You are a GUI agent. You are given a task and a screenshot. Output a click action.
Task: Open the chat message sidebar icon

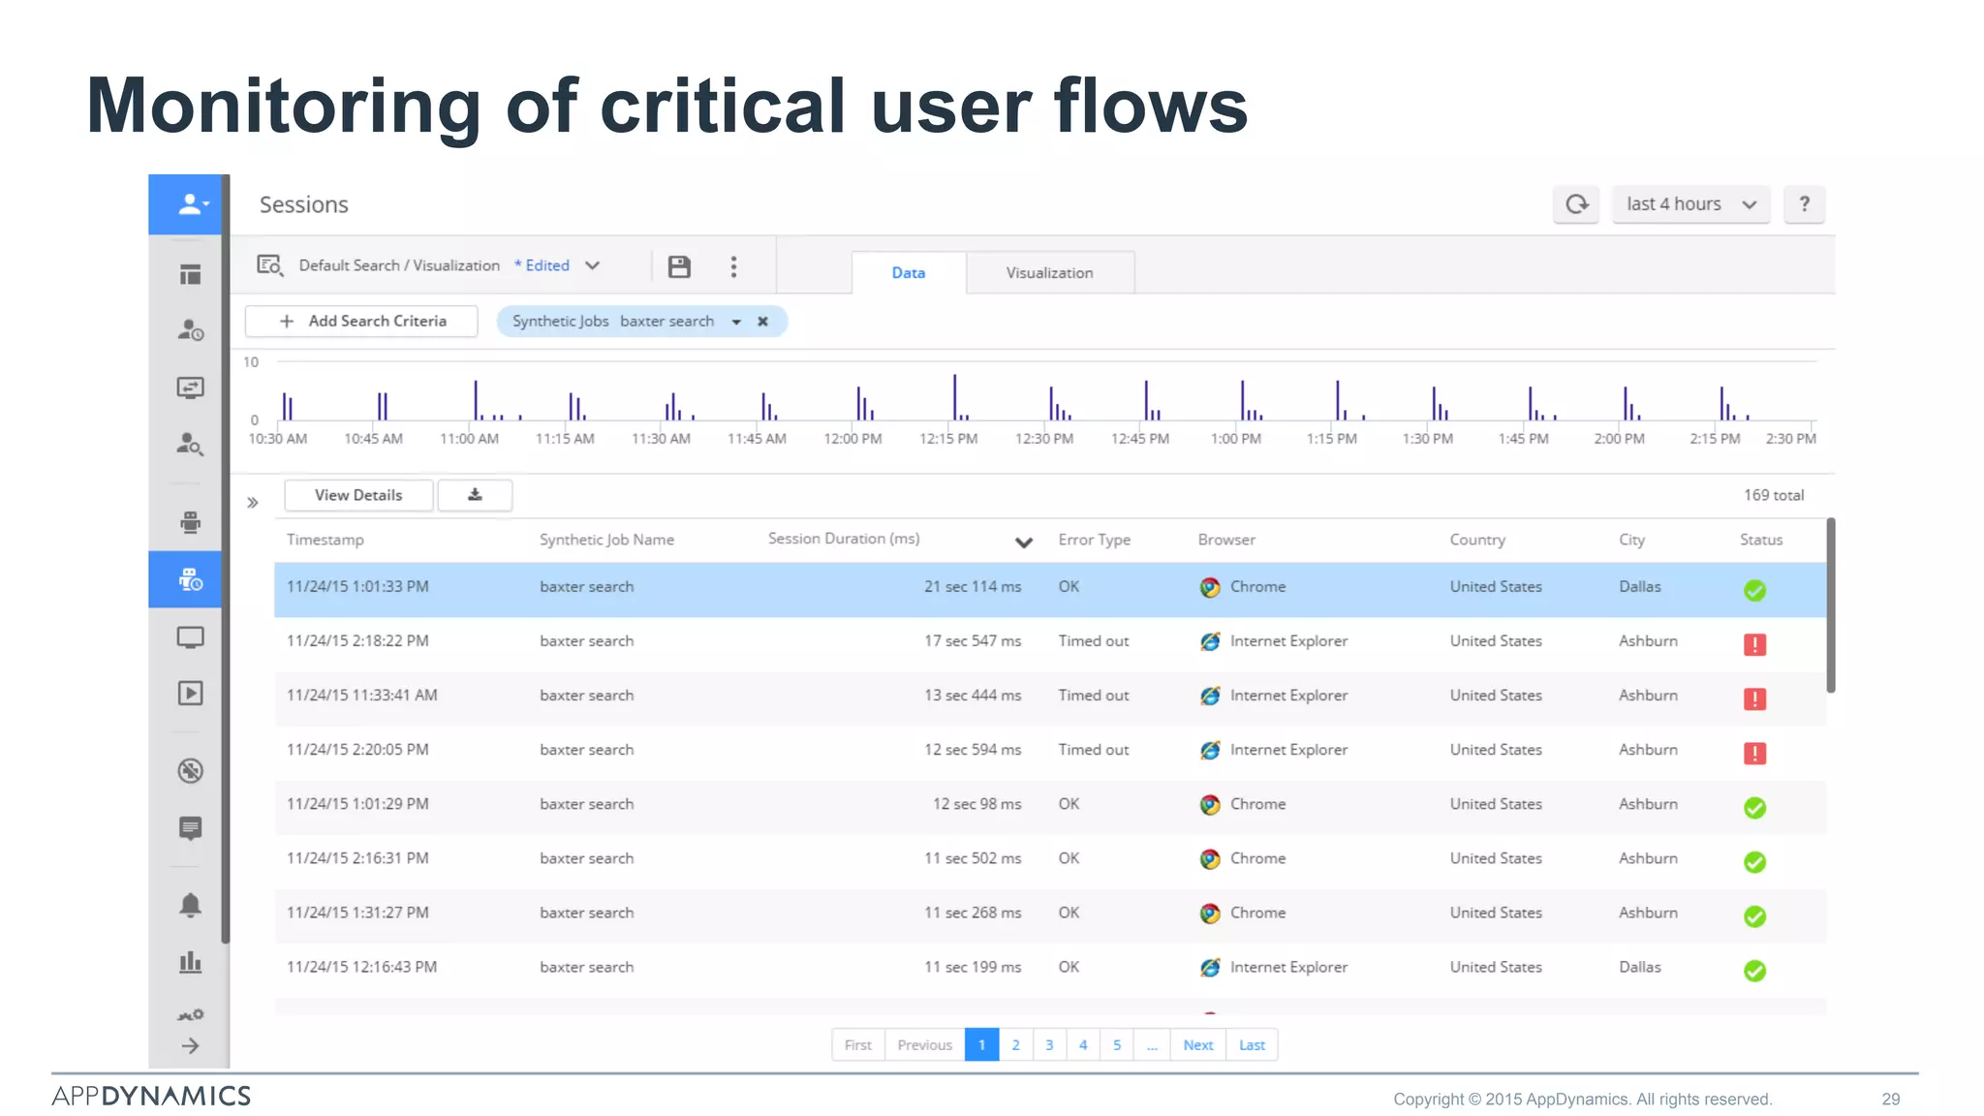[191, 828]
